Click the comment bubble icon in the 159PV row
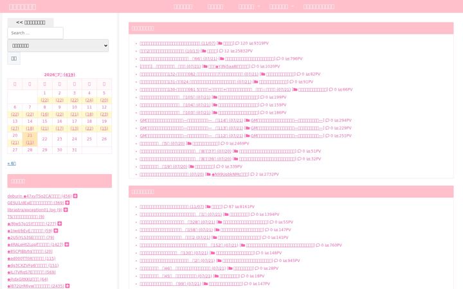The image size is (463, 289). pyautogui.click(x=262, y=105)
